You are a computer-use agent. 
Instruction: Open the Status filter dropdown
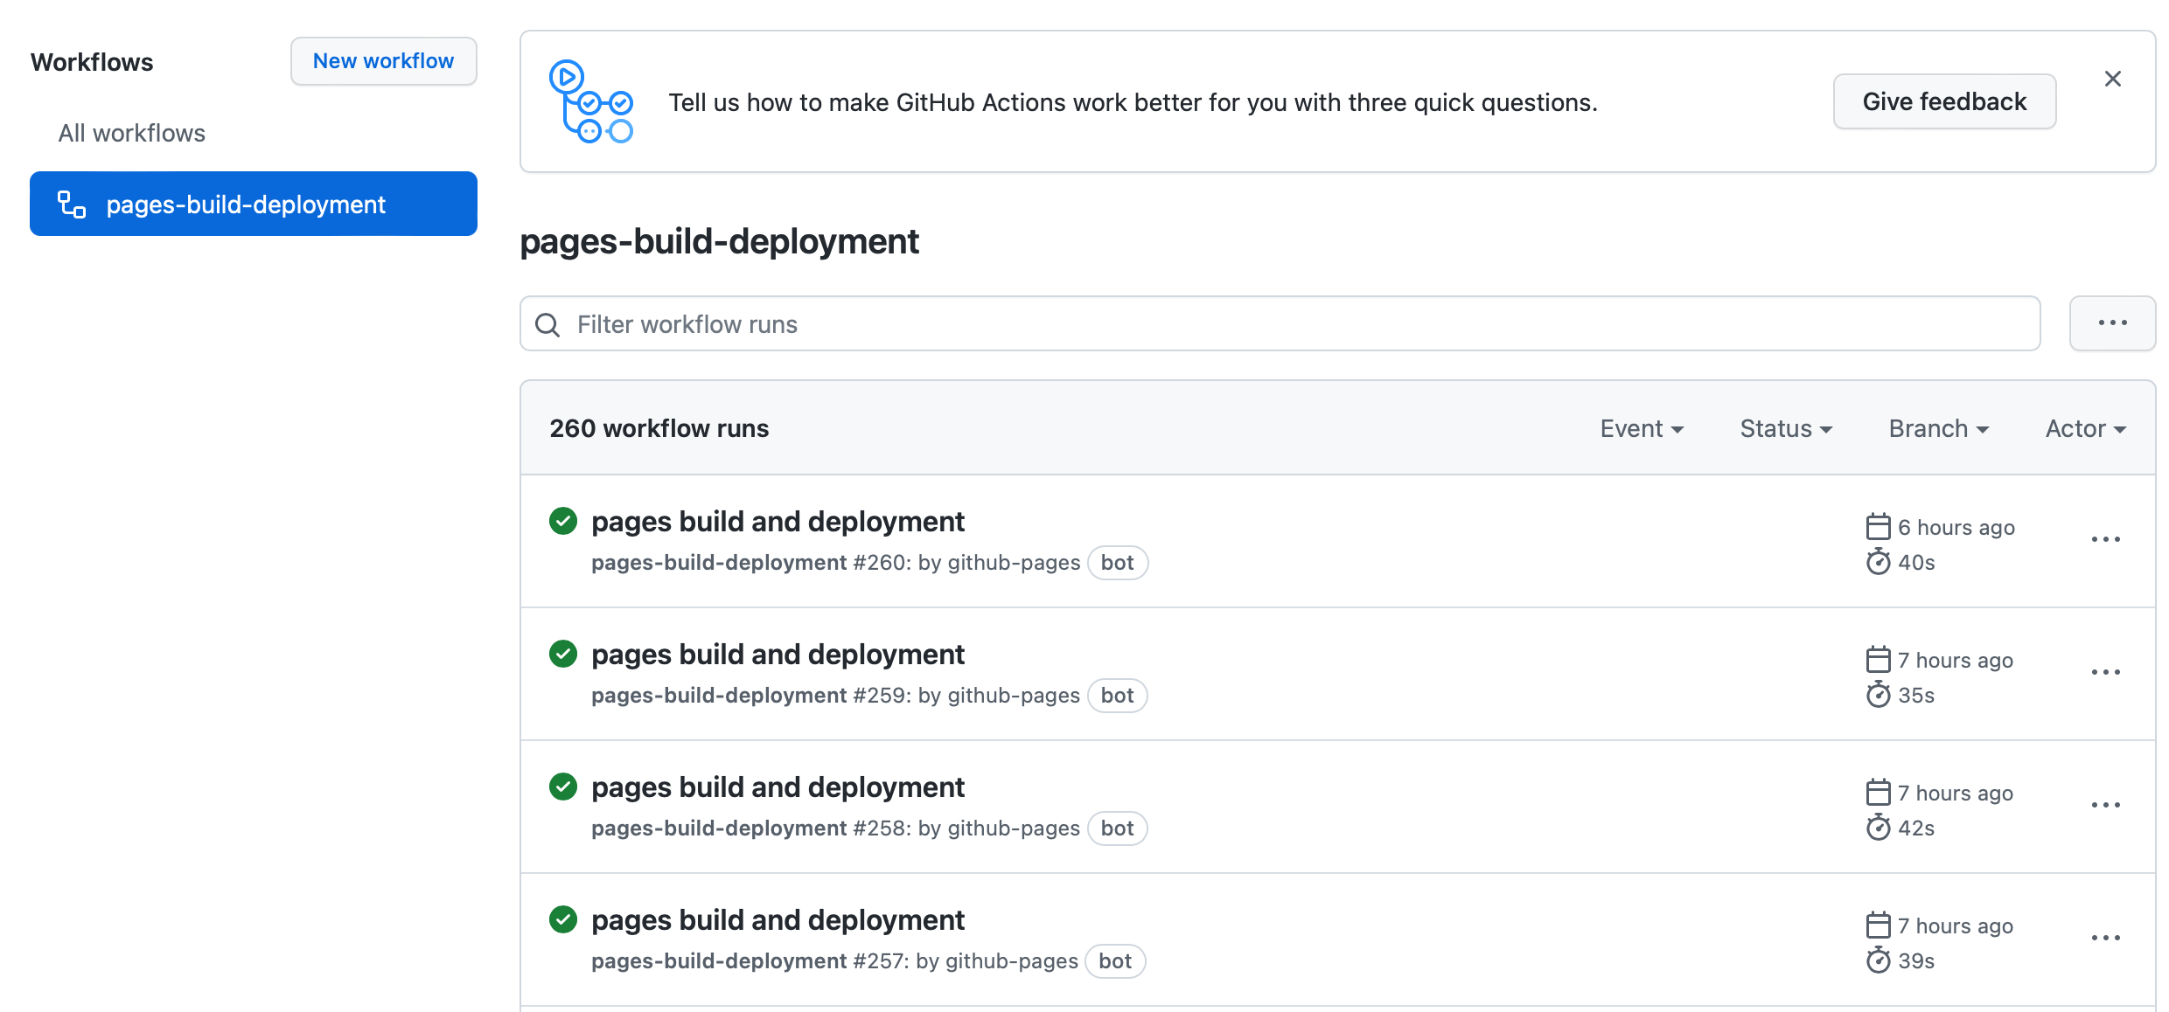(x=1785, y=428)
